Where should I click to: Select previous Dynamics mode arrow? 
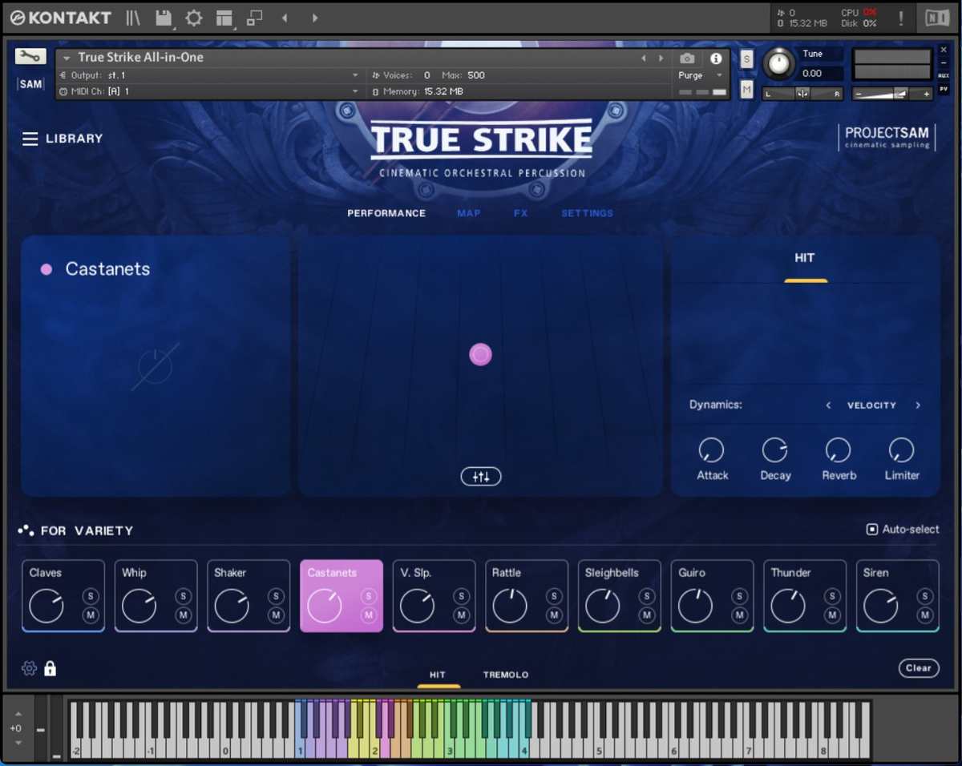click(x=828, y=405)
